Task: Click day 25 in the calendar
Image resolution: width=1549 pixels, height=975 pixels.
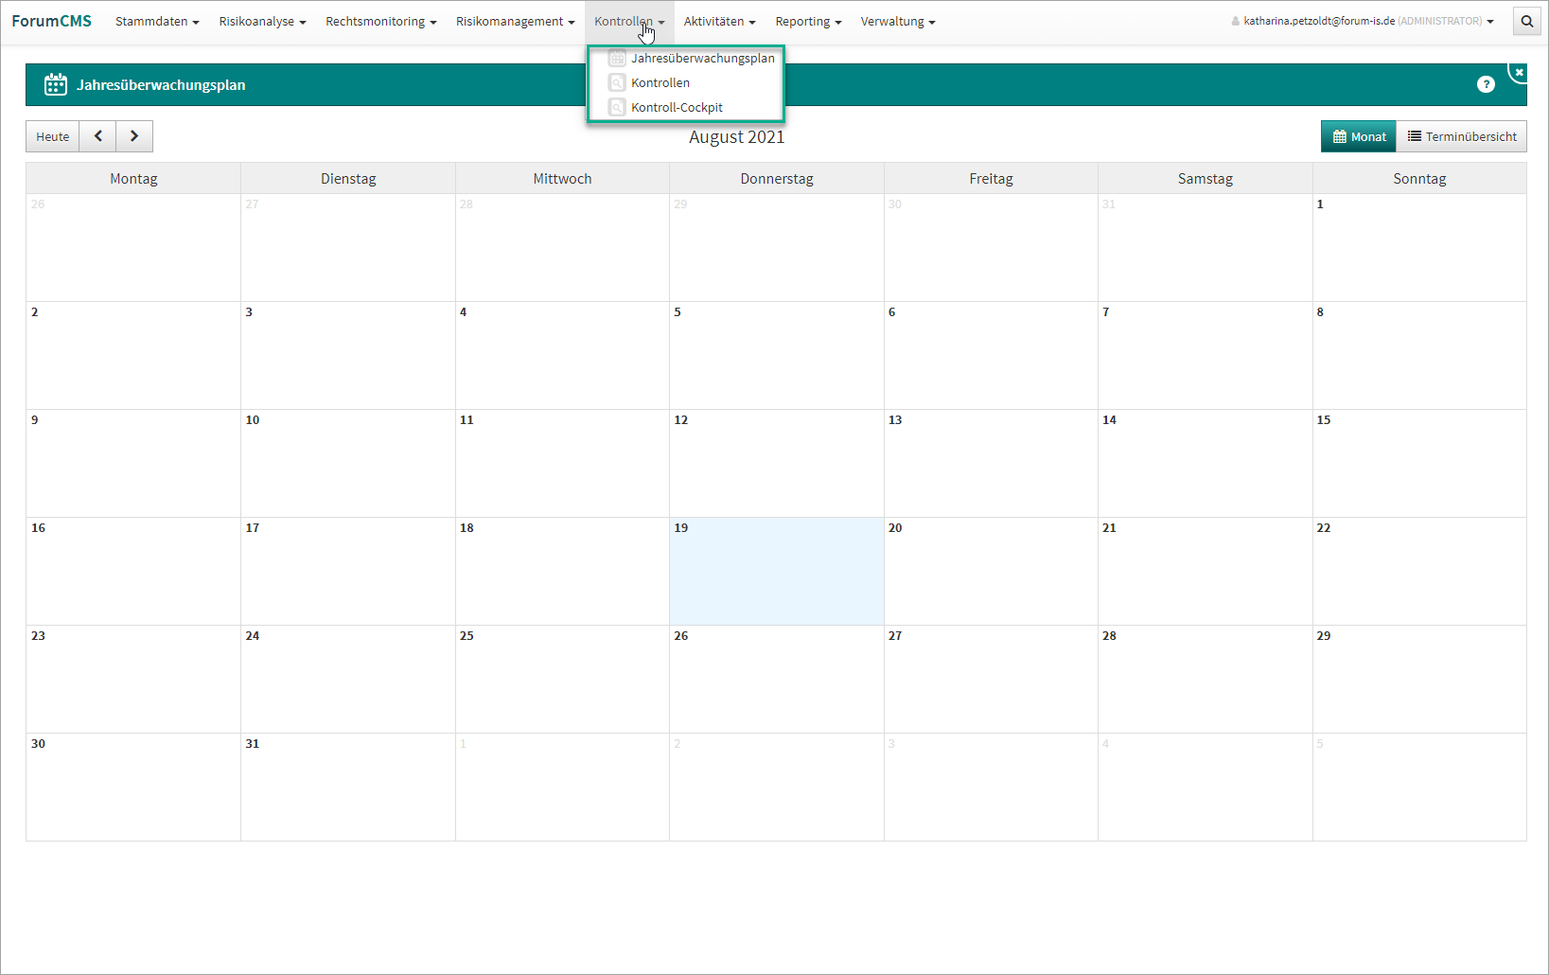Action: [562, 679]
